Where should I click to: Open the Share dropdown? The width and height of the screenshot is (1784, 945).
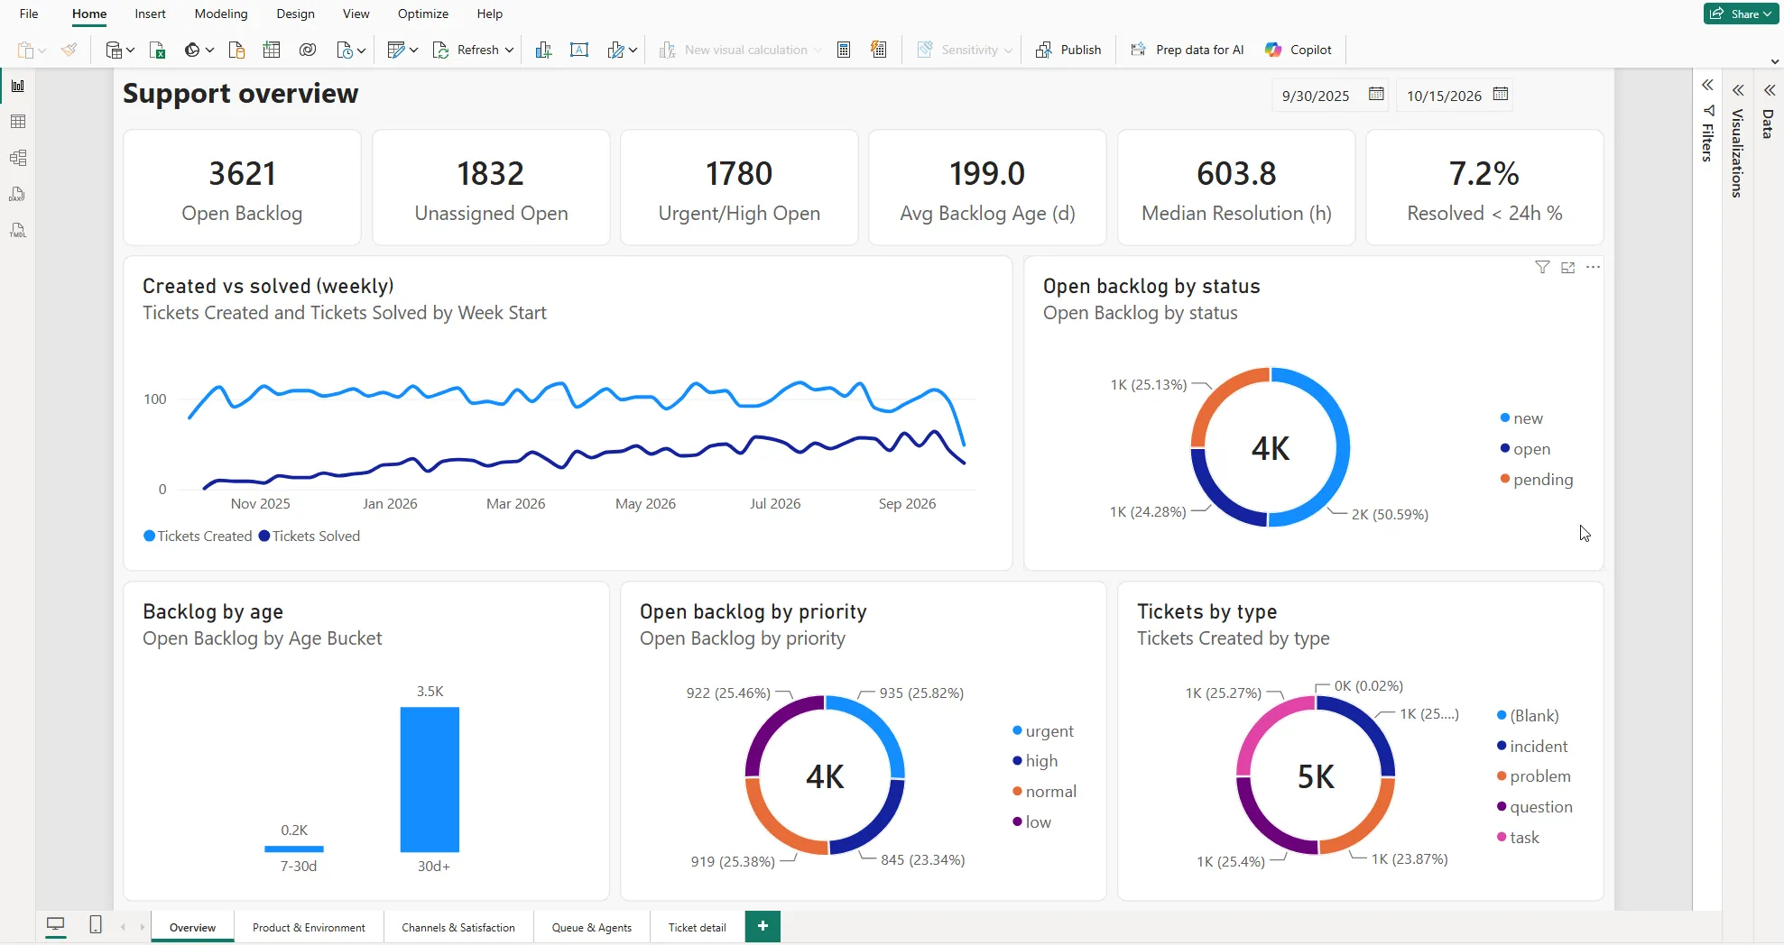click(1741, 14)
